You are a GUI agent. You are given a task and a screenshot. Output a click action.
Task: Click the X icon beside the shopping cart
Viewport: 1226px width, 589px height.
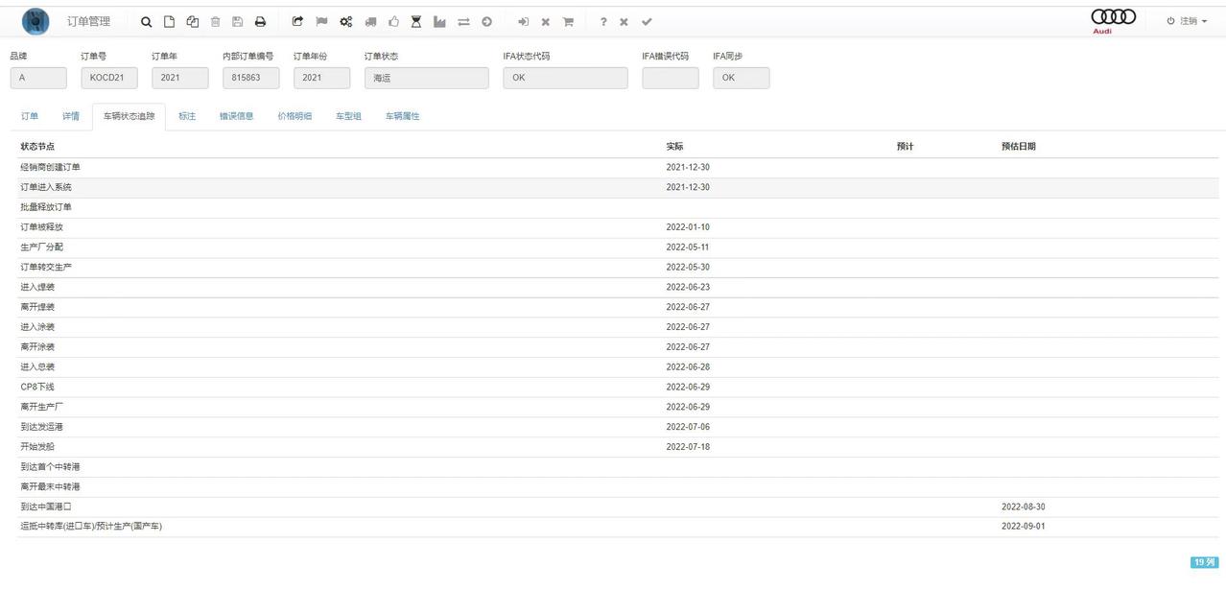click(545, 21)
